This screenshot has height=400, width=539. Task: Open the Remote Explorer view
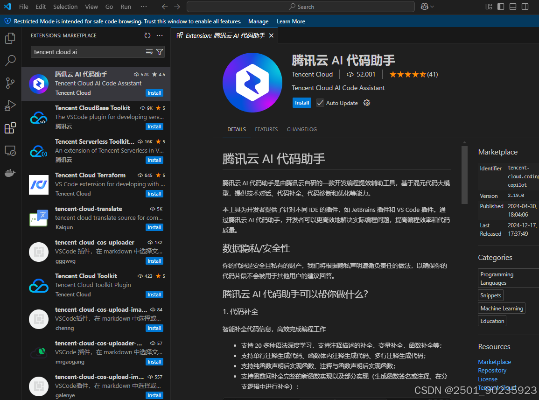10,151
